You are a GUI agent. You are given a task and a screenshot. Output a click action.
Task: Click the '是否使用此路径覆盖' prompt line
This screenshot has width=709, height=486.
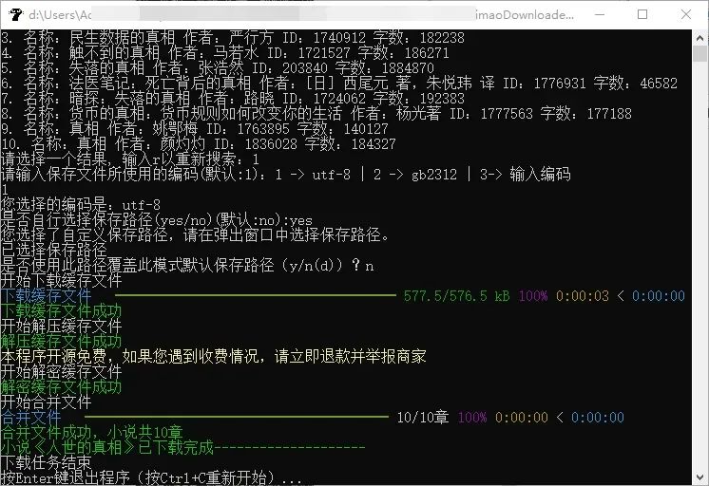[x=187, y=265]
